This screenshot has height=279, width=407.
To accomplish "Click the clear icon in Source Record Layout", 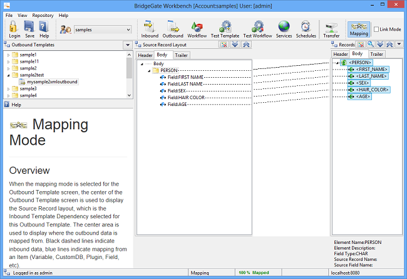I will point(224,45).
